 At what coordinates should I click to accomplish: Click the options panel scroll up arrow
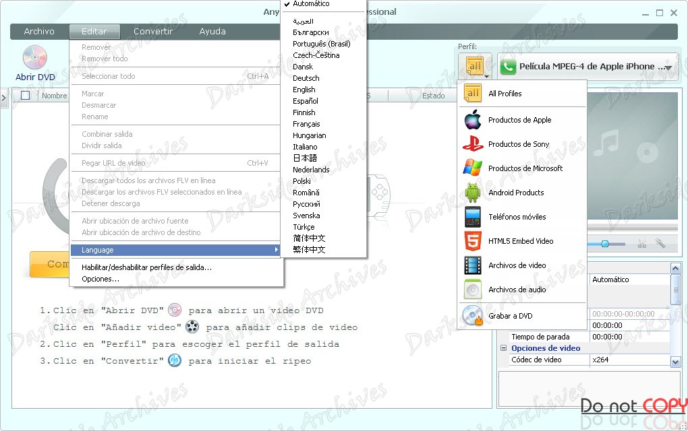pos(675,268)
